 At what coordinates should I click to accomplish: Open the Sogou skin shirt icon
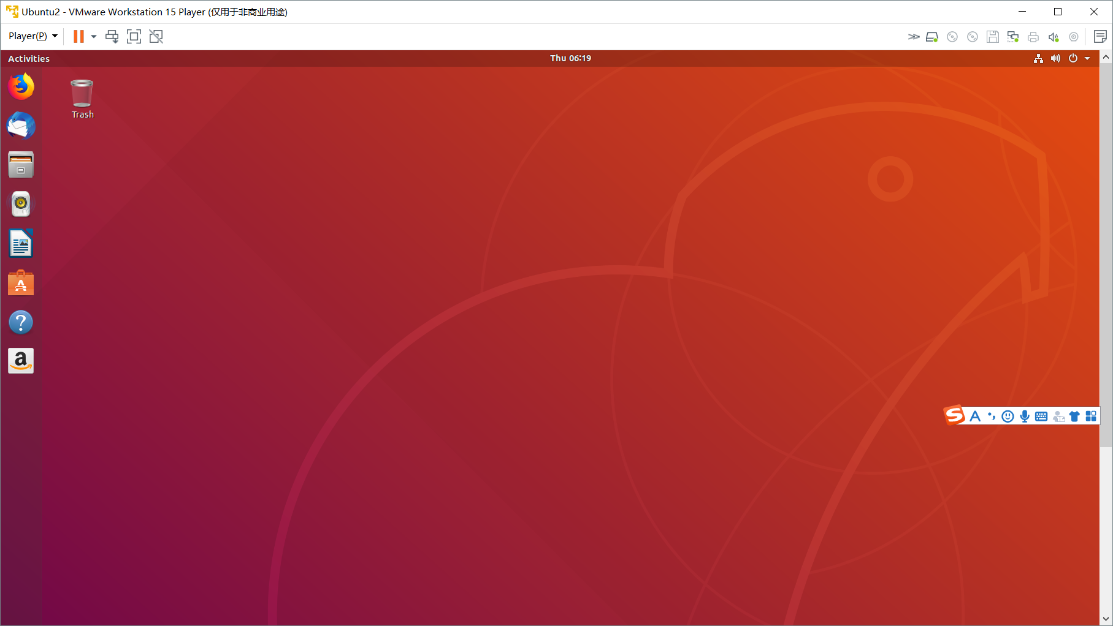pyautogui.click(x=1074, y=417)
